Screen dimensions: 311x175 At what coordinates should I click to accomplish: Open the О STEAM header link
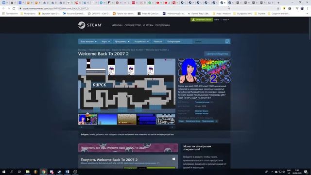[x=148, y=25]
